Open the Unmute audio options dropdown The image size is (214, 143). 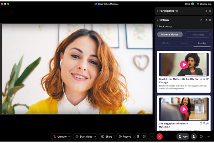[69, 137]
